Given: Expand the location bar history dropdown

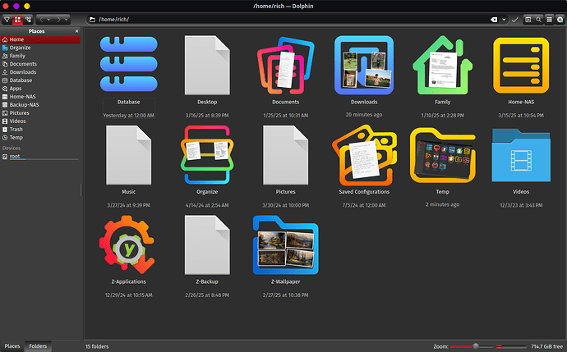Looking at the screenshot, I should tap(504, 20).
